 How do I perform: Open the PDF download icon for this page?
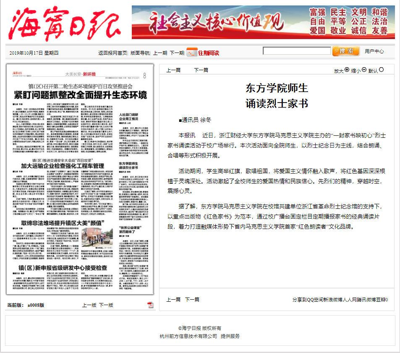[150, 305]
